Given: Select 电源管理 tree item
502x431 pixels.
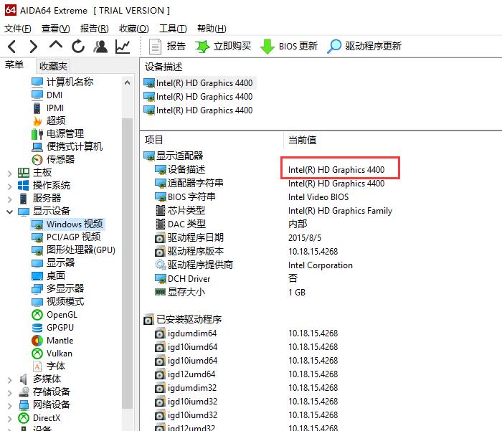Looking at the screenshot, I should tap(57, 133).
